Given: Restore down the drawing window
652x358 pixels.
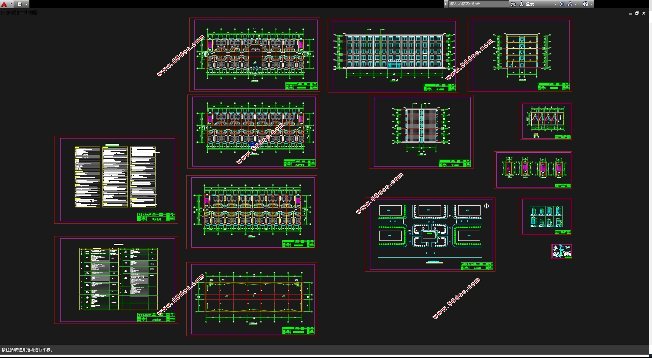Looking at the screenshot, I should tap(637, 14).
